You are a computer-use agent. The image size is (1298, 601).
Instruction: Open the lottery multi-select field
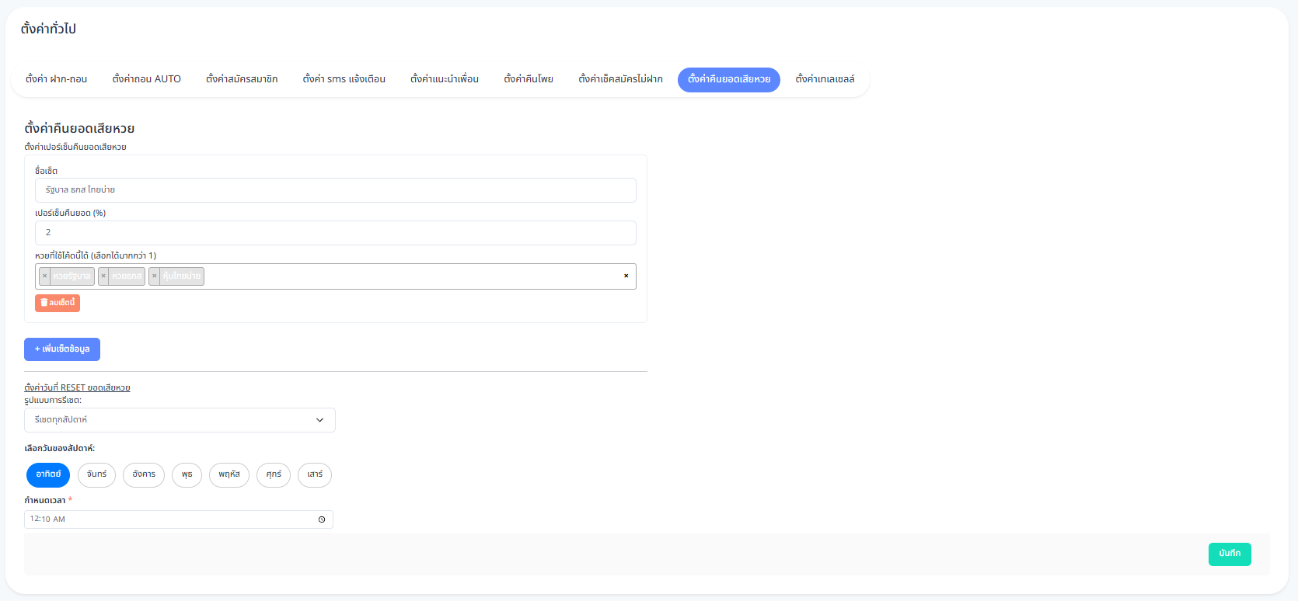(x=412, y=276)
